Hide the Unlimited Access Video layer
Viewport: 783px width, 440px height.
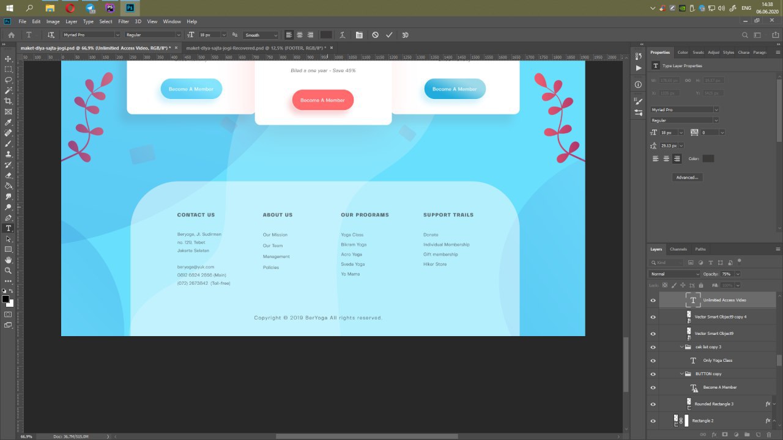point(653,300)
